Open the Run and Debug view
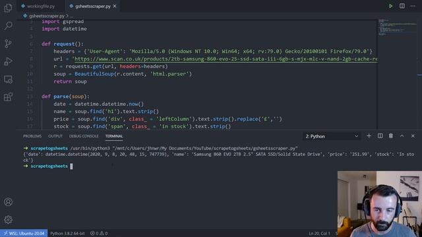Screen dimensions: 422x237 coord(8,61)
